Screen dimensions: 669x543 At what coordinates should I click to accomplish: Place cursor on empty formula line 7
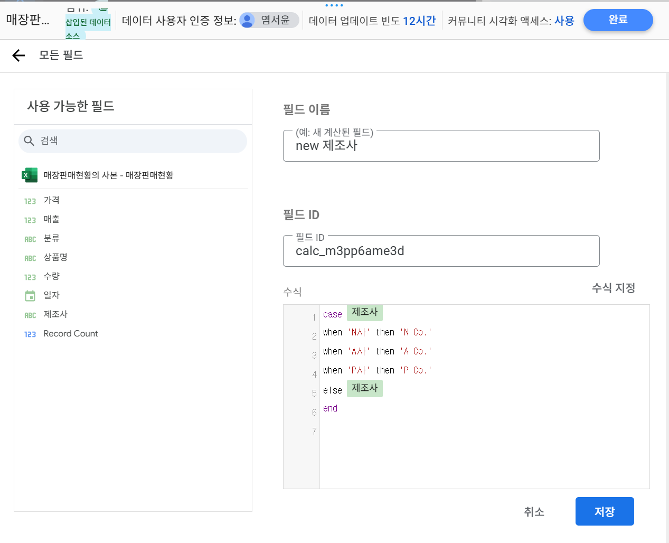point(484,431)
